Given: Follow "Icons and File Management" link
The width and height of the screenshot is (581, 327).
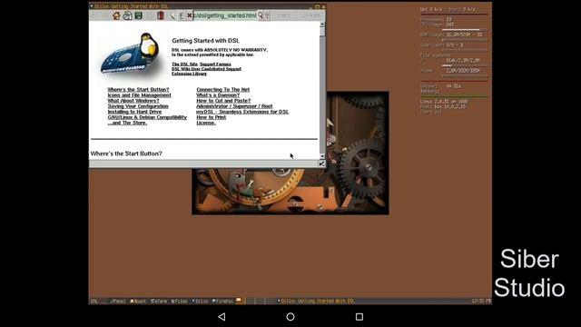Looking at the screenshot, I should [x=139, y=95].
